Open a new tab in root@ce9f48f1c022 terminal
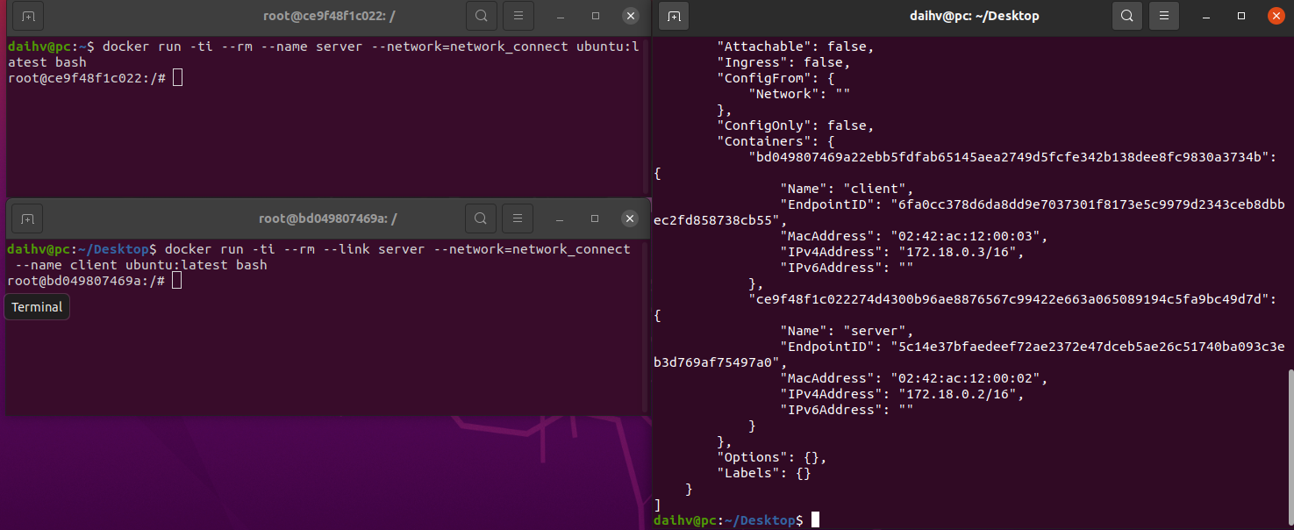The height and width of the screenshot is (530, 1294). pyautogui.click(x=25, y=15)
